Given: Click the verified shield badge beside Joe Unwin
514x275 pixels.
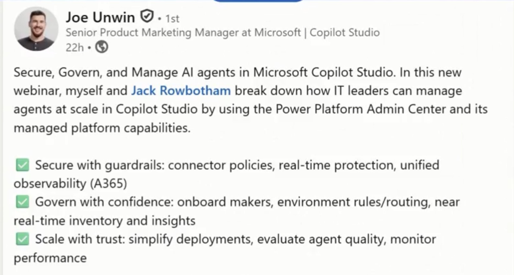Looking at the screenshot, I should click(x=147, y=16).
